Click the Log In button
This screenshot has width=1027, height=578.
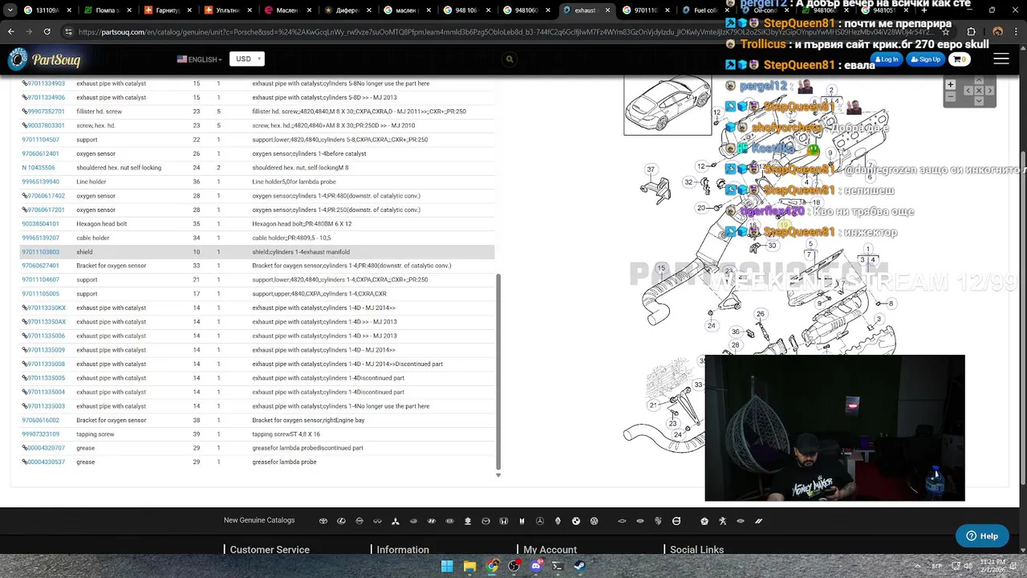[887, 59]
